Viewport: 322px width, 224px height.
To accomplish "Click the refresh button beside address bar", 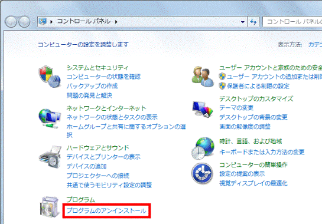I will [x=253, y=22].
